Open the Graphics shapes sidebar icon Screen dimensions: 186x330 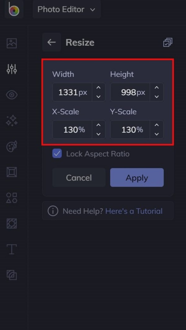click(12, 198)
